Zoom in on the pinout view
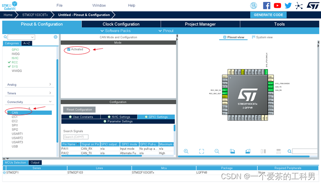This screenshot has height=184, width=321. [186, 151]
